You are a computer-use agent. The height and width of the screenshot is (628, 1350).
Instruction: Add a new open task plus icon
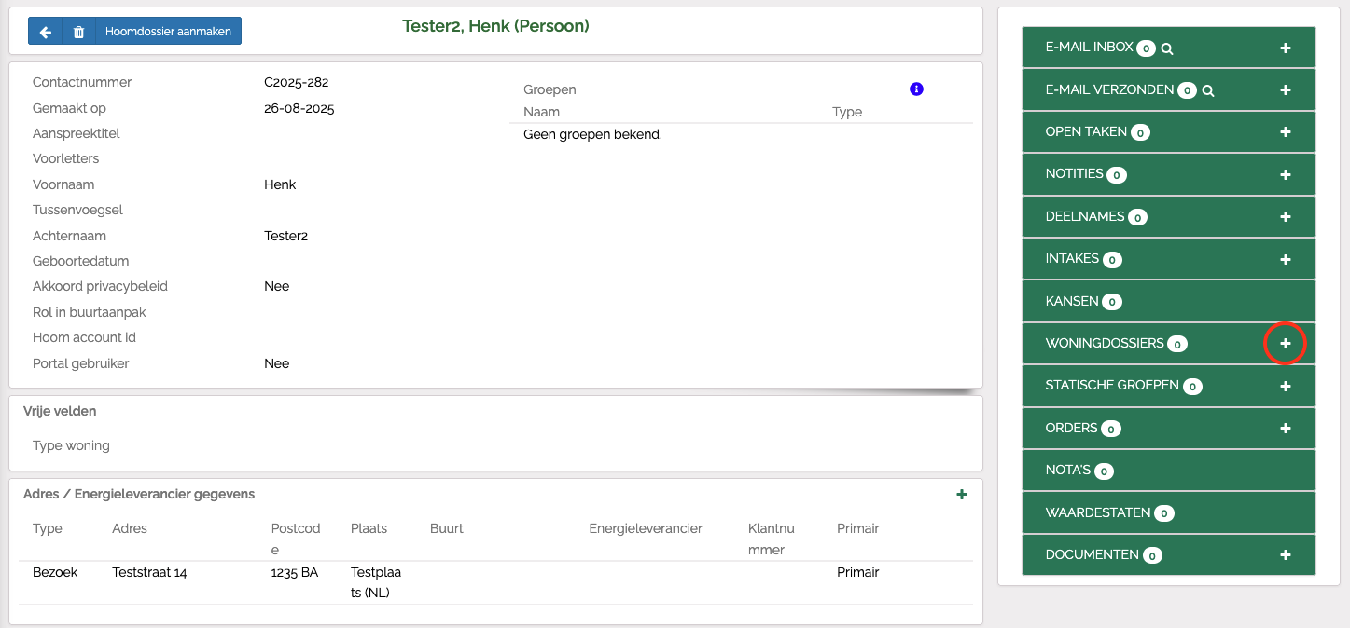click(1285, 132)
